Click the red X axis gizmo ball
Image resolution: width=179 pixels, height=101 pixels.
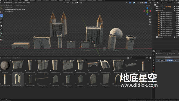(150, 11)
